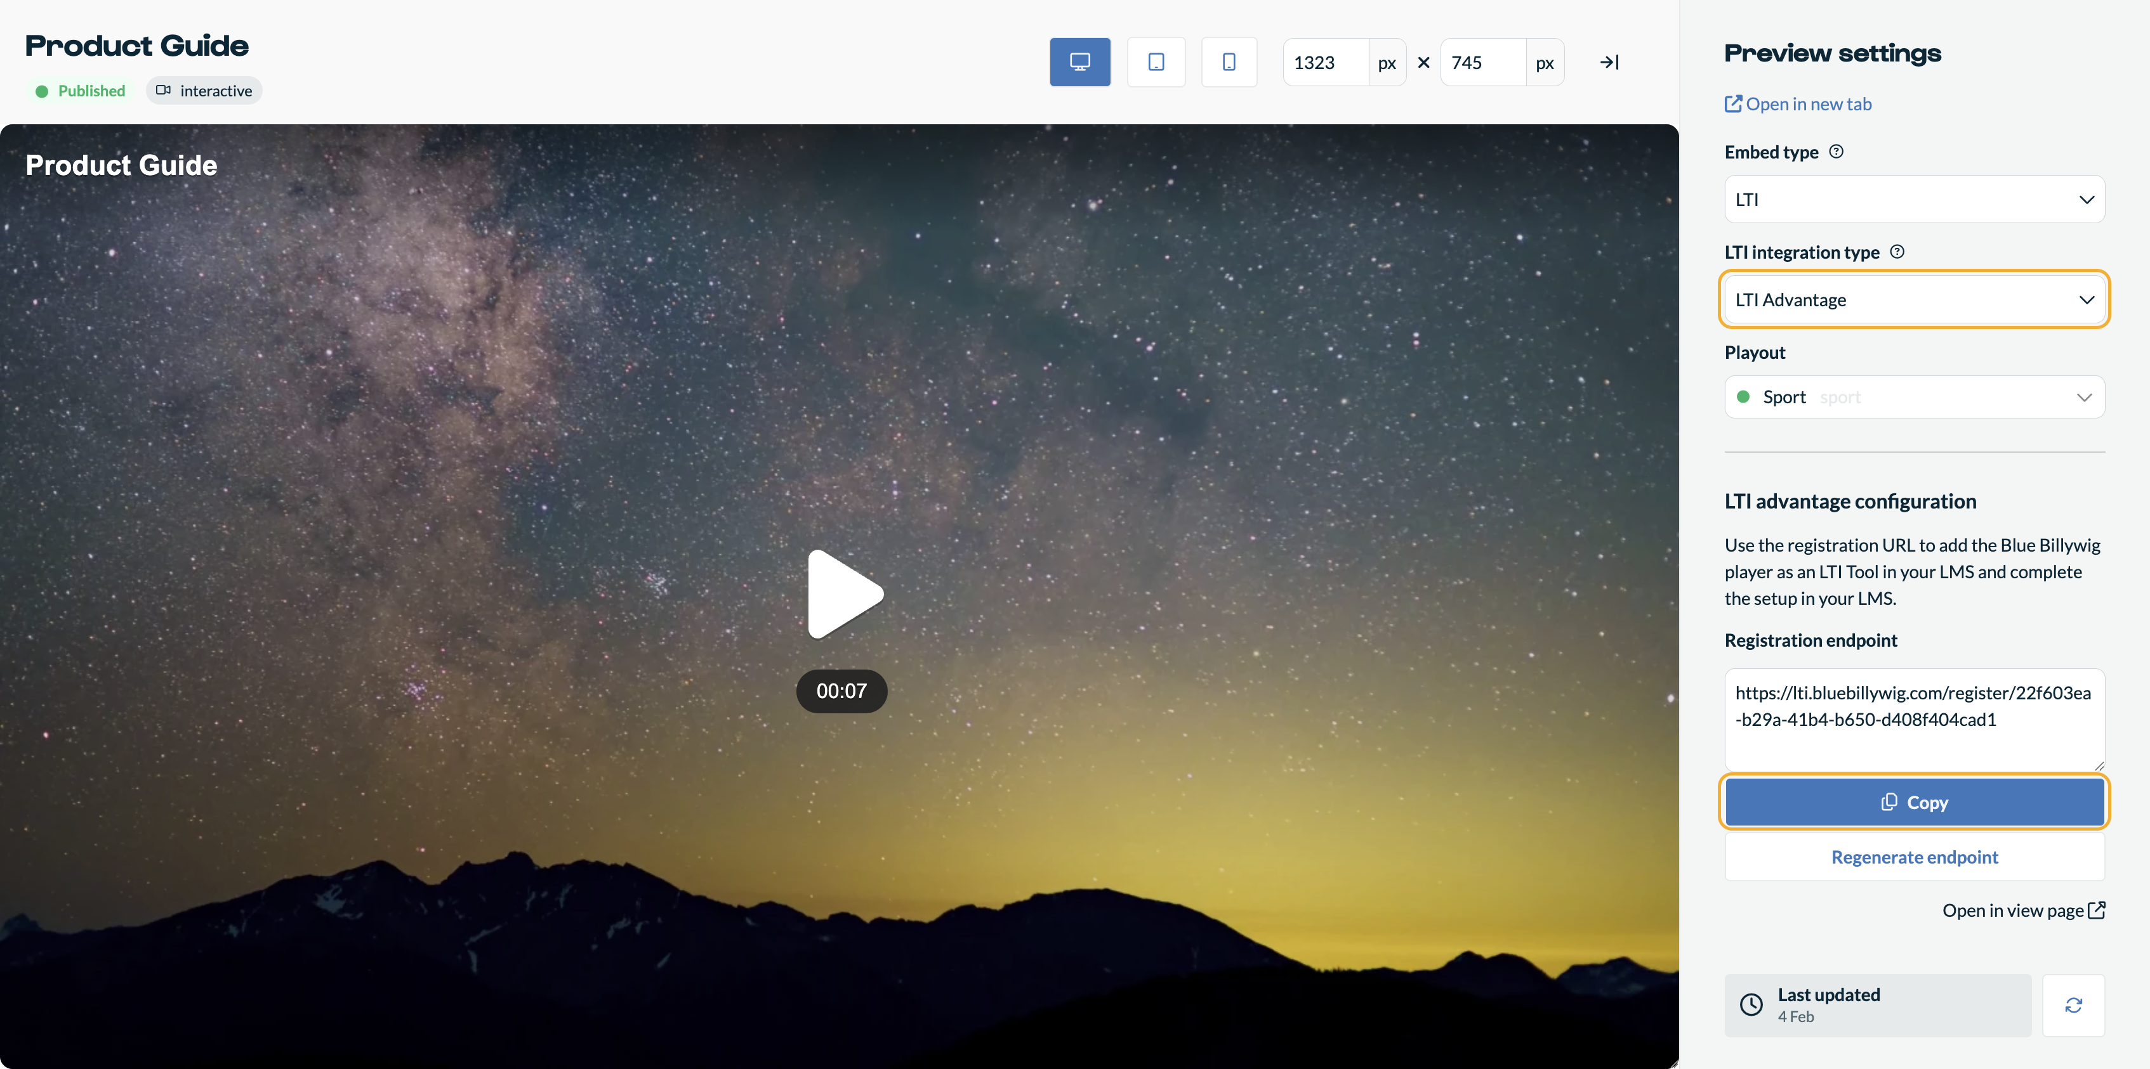Image resolution: width=2150 pixels, height=1069 pixels.
Task: Click Open in new tab link
Action: point(1798,104)
